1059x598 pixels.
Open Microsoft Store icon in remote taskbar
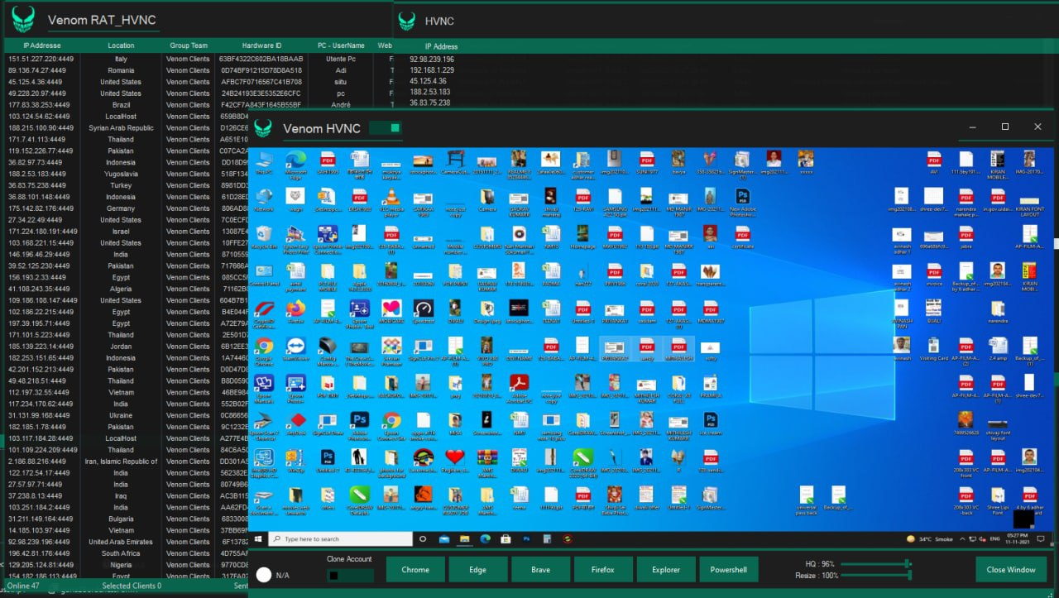pyautogui.click(x=506, y=538)
